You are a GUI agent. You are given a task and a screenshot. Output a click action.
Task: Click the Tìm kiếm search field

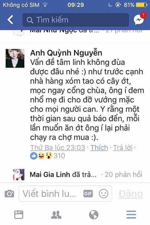tap(76, 20)
